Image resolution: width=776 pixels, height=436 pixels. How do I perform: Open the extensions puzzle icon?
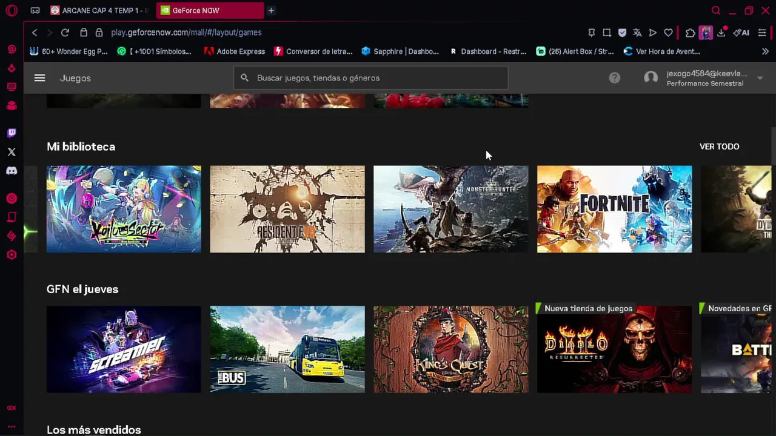click(691, 33)
